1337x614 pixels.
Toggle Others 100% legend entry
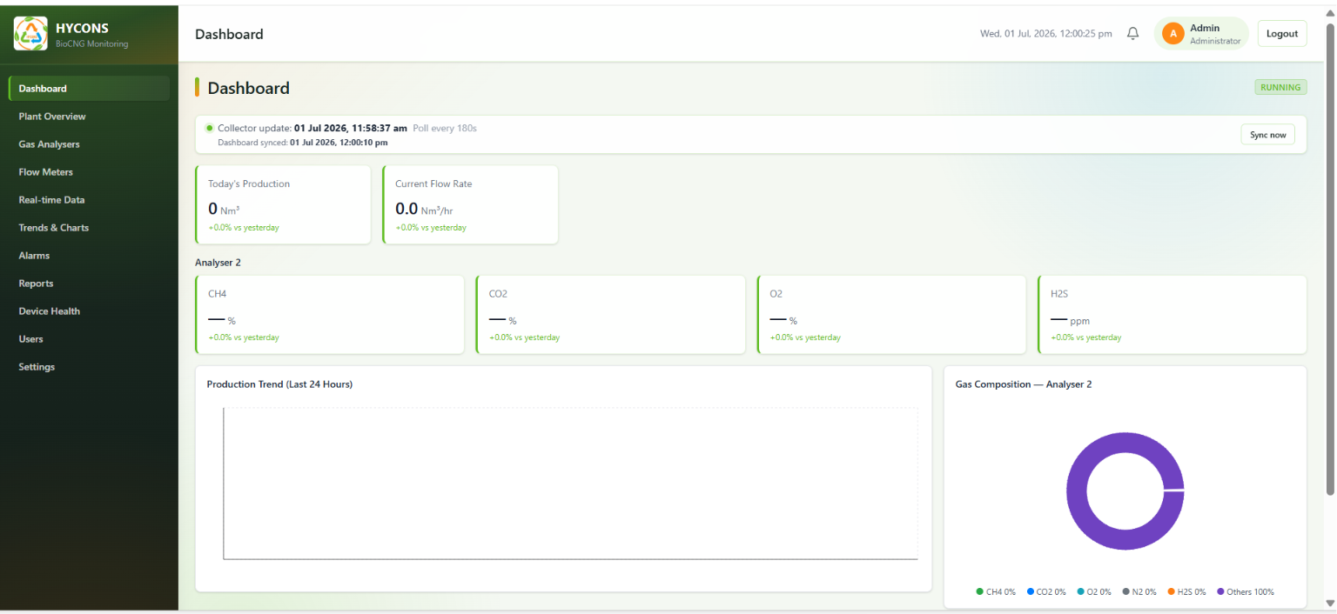click(x=1246, y=591)
